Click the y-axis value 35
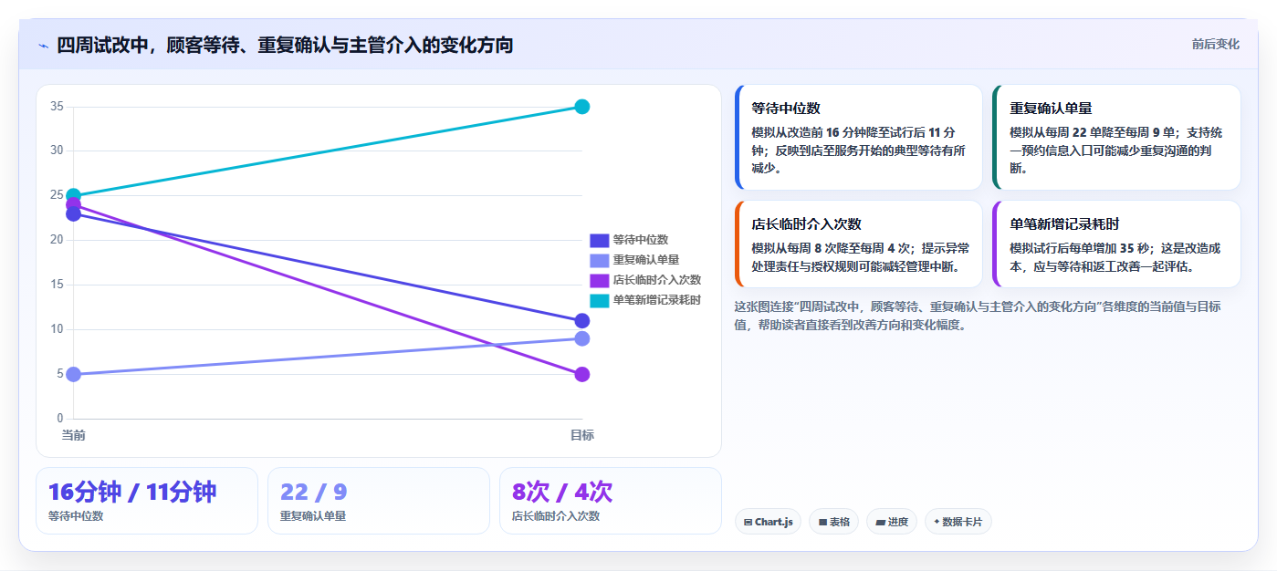The width and height of the screenshot is (1277, 571). (57, 107)
